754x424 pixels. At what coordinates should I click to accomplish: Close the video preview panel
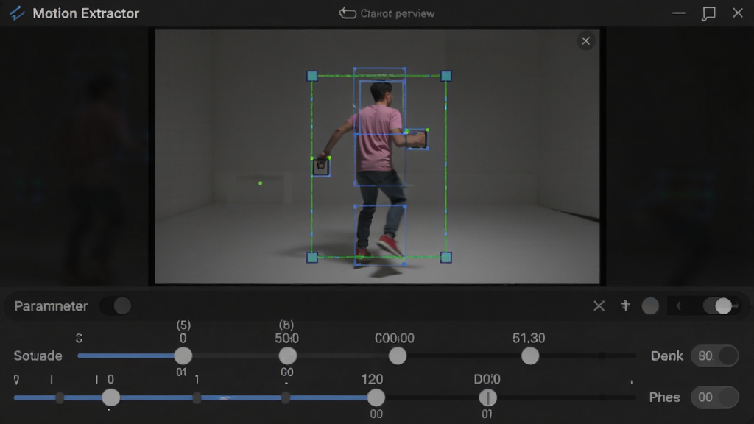[x=585, y=41]
